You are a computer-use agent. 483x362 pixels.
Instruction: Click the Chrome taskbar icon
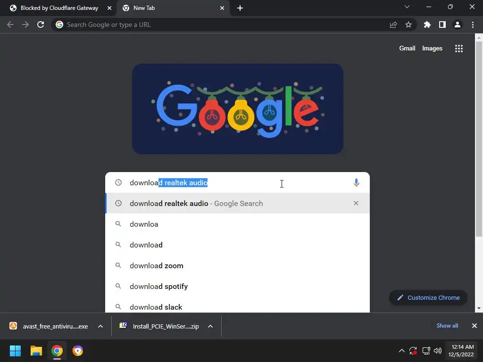57,351
